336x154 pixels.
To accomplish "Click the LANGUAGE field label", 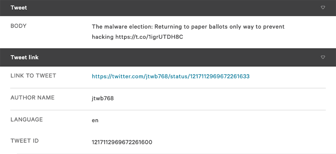I will click(27, 120).
